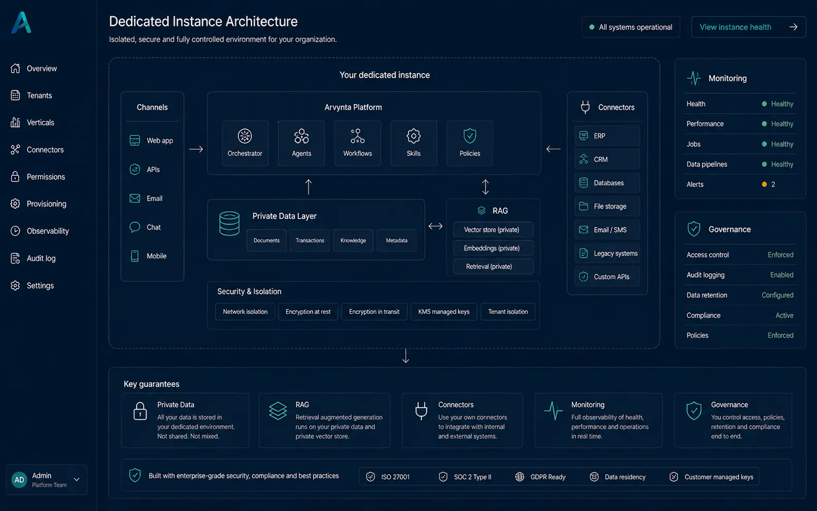Open the Observability section
Screen dimensions: 817x511
click(47, 231)
